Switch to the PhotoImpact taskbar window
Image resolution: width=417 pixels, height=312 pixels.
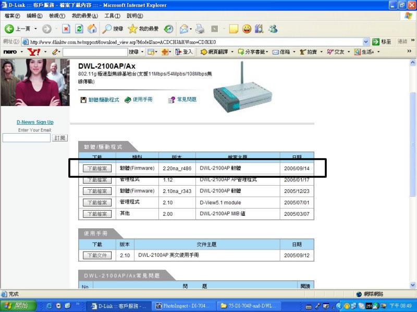(183, 306)
